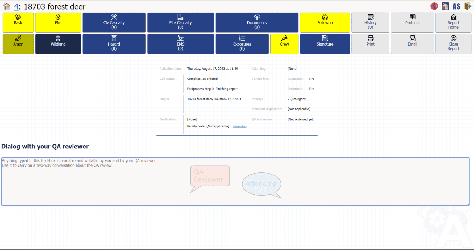Open the What's this? link
474x250 pixels.
[x=239, y=126]
